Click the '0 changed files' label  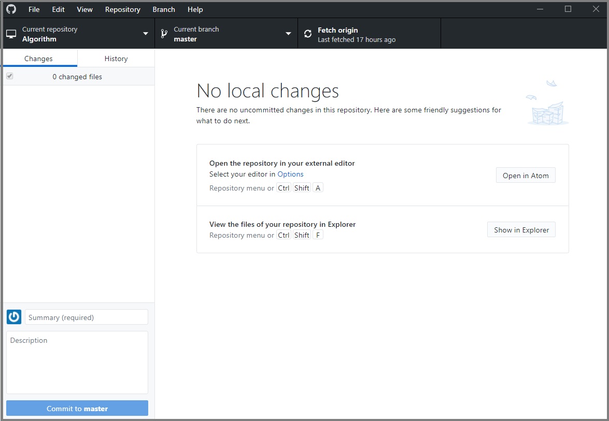pyautogui.click(x=77, y=77)
